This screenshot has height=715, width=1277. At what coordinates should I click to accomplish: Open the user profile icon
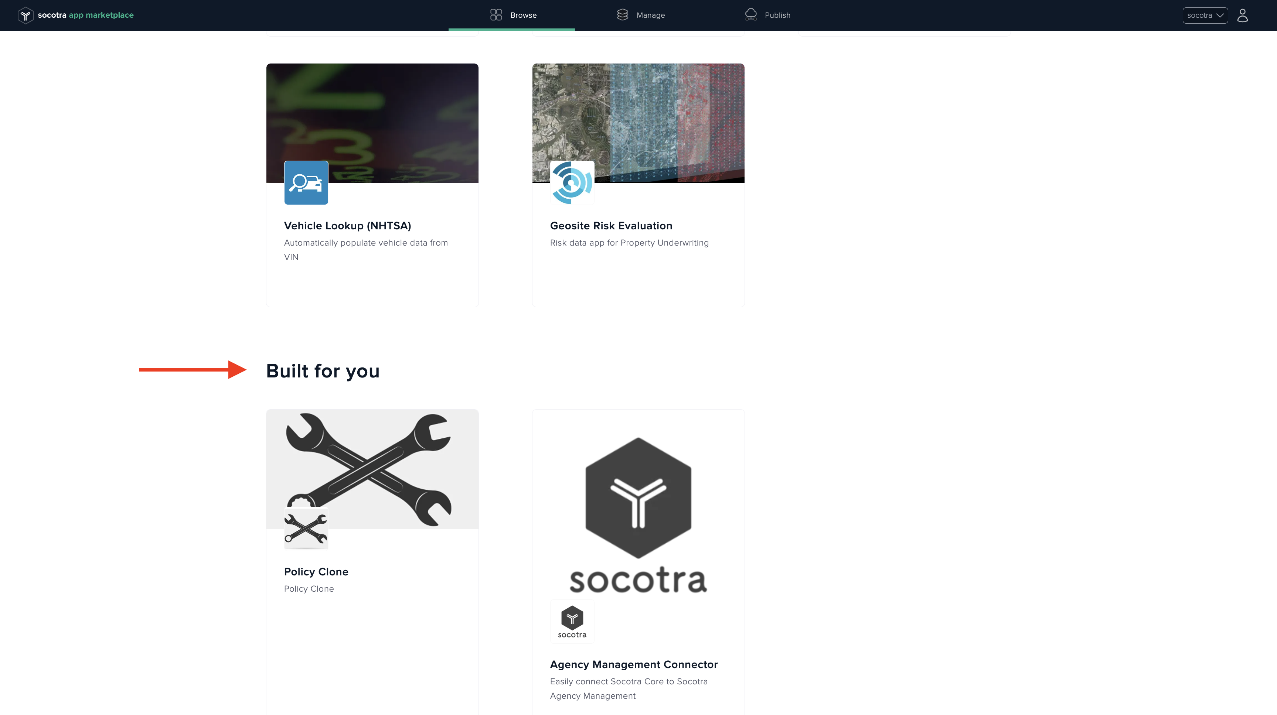(x=1243, y=15)
